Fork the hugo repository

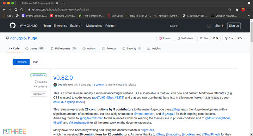(229, 38)
